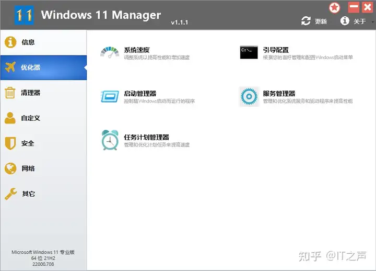Viewport: 376px width, 271px height.
Task: Click the task scheduler description text
Action: [157, 145]
